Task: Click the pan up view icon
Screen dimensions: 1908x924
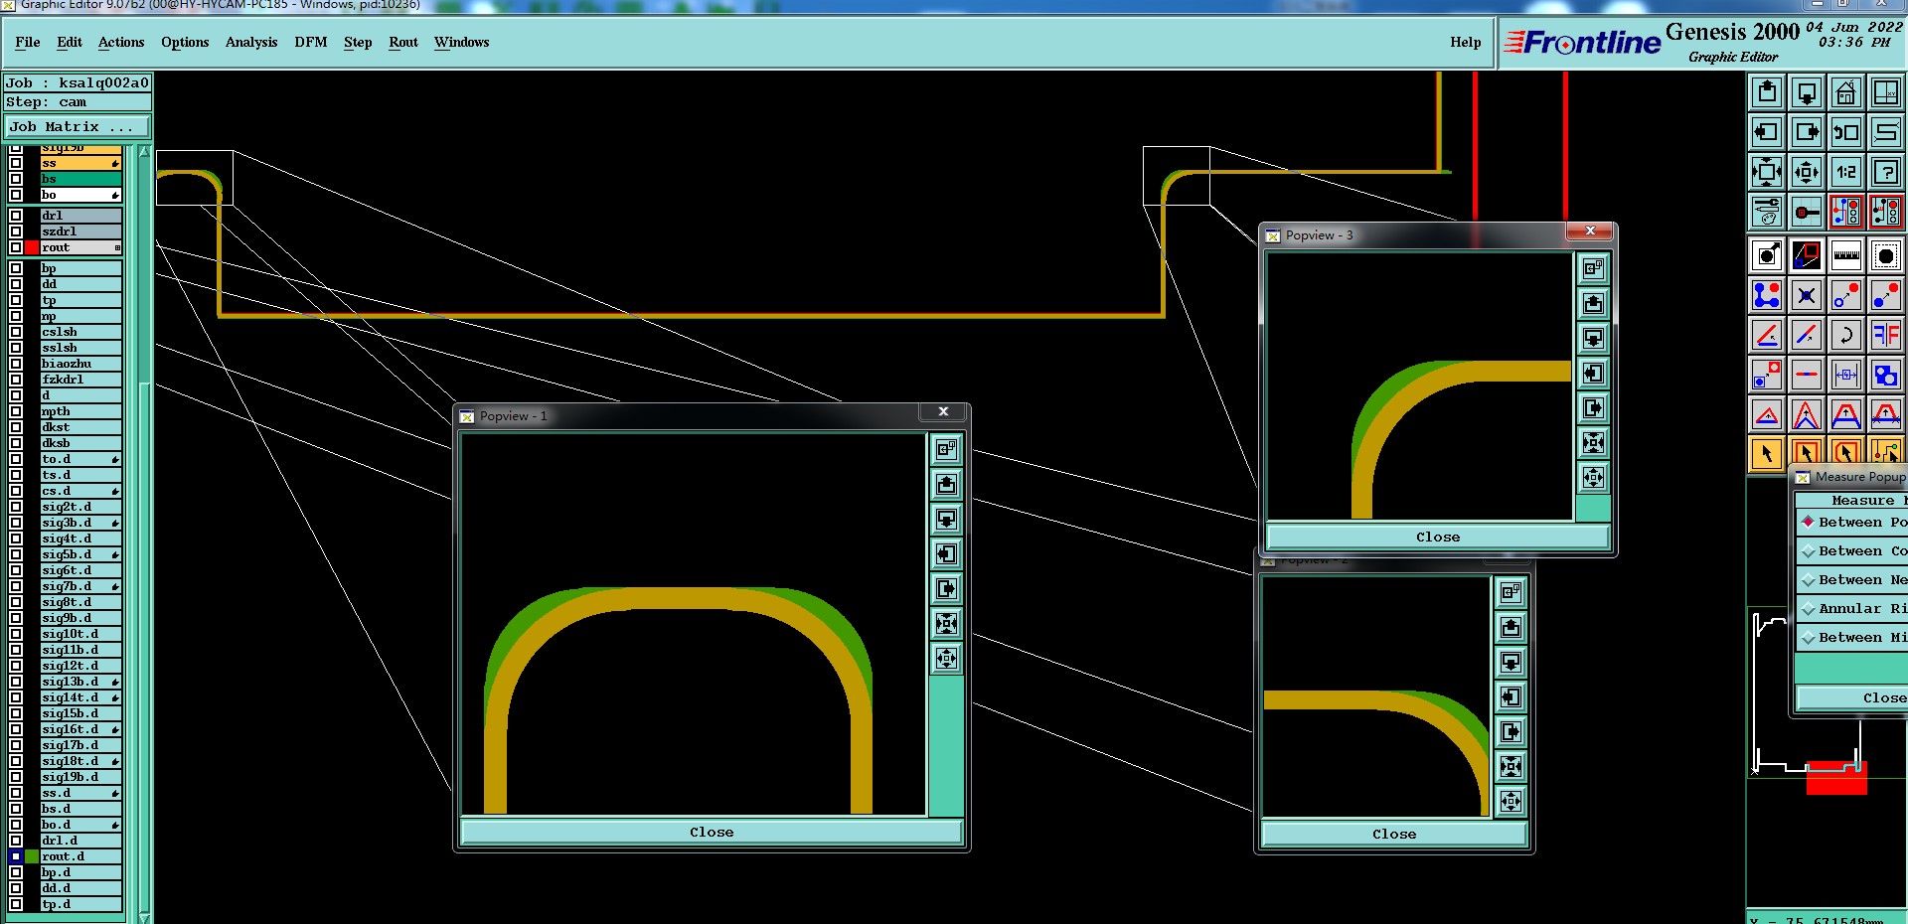Action: tap(1767, 92)
